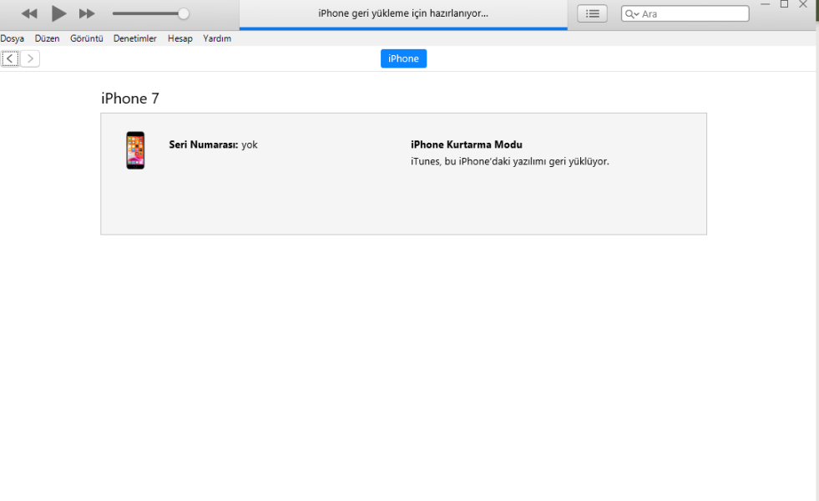The image size is (819, 501).
Task: Open the Hesap menu
Action: pos(179,38)
